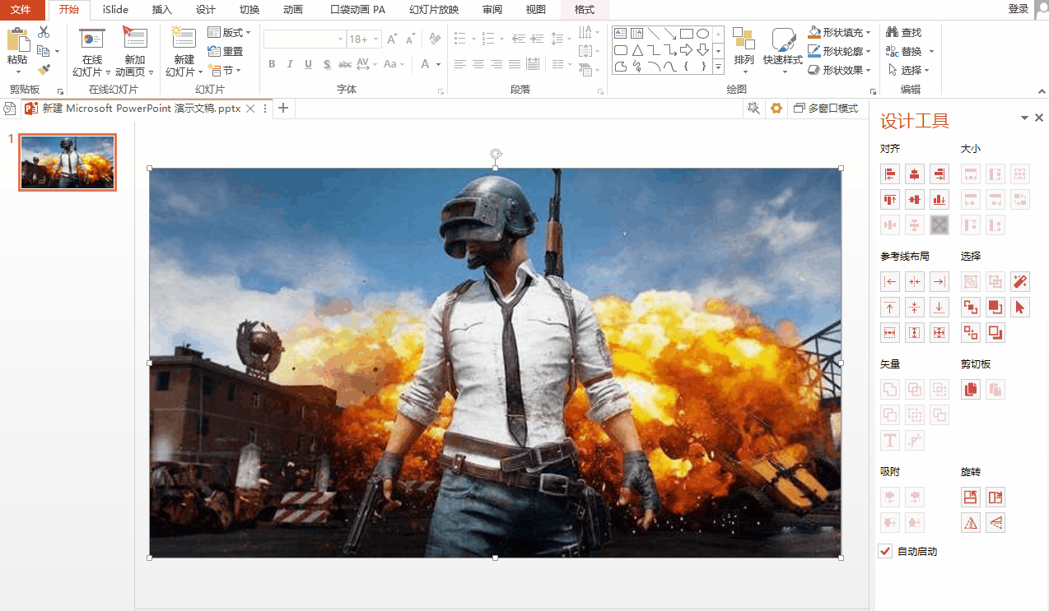
Task: Click the 查找 find button
Action: click(903, 32)
